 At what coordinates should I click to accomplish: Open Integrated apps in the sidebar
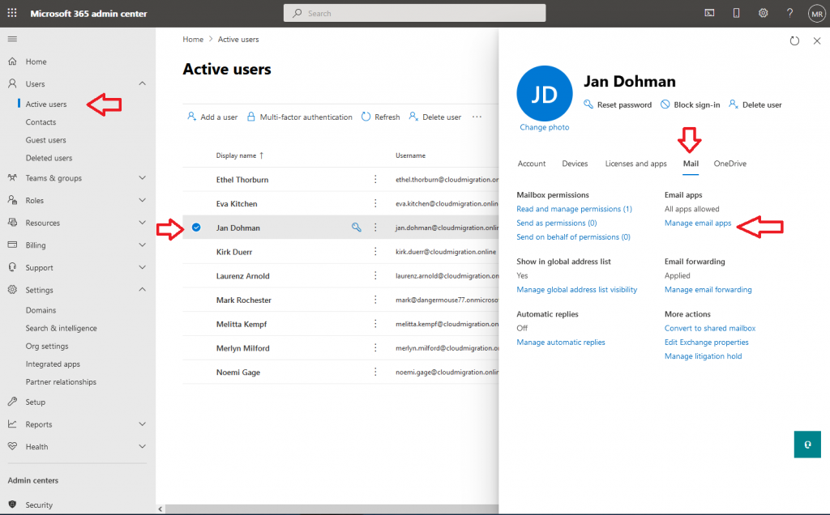(x=53, y=364)
